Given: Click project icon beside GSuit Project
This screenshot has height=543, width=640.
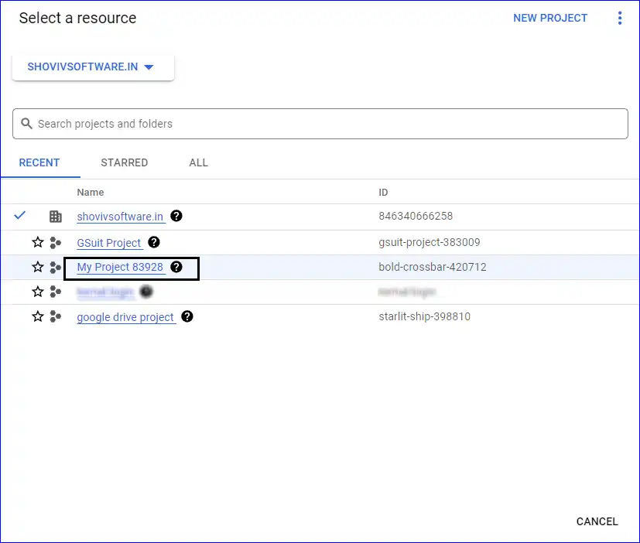Looking at the screenshot, I should pyautogui.click(x=55, y=243).
